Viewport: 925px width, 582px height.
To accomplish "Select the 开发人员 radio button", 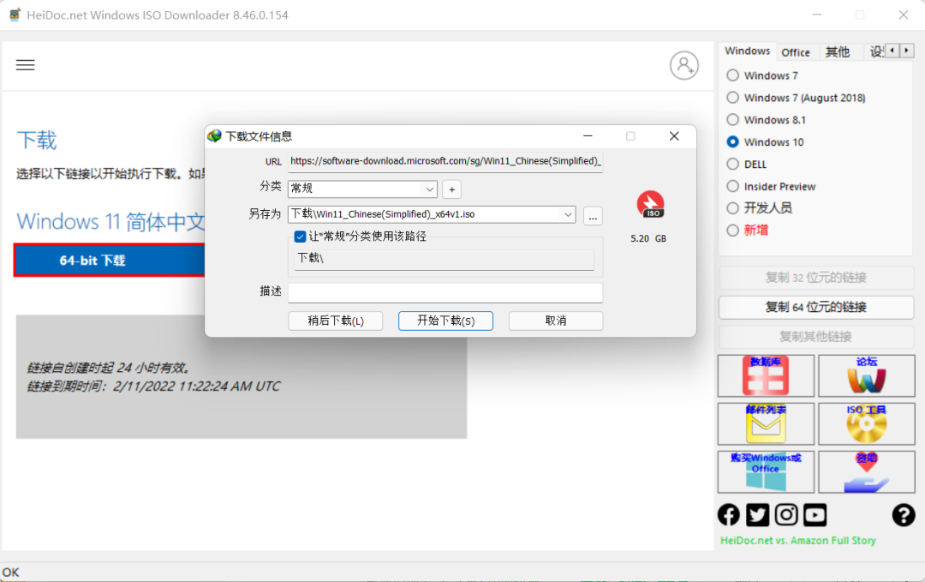I will (x=732, y=207).
